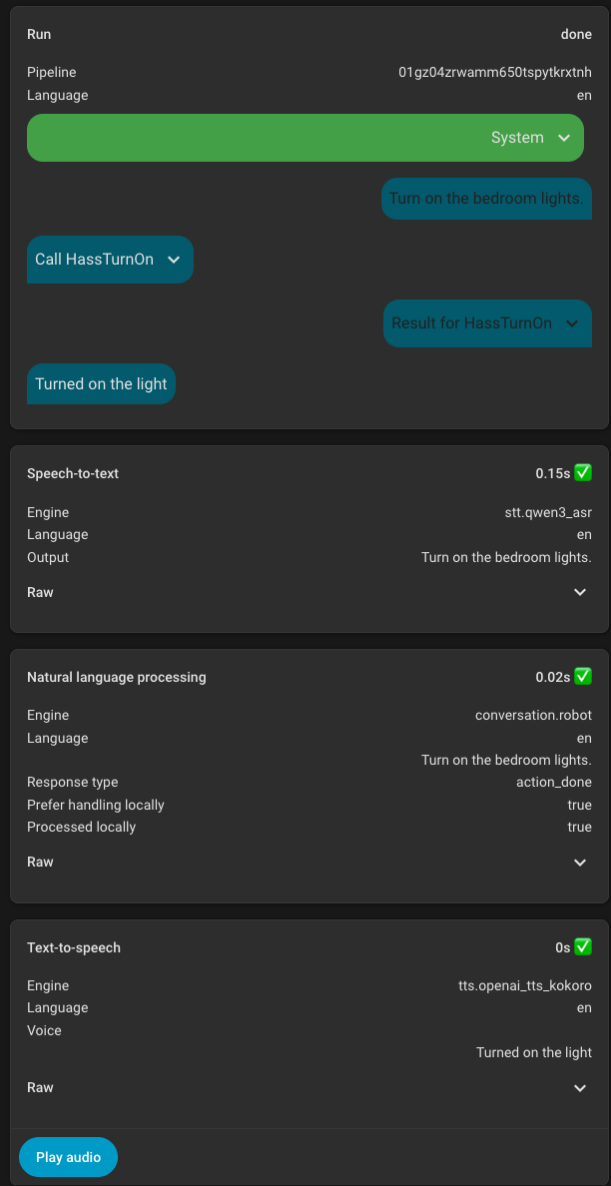Click the pipeline ID value
611x1186 pixels.
pyautogui.click(x=494, y=72)
